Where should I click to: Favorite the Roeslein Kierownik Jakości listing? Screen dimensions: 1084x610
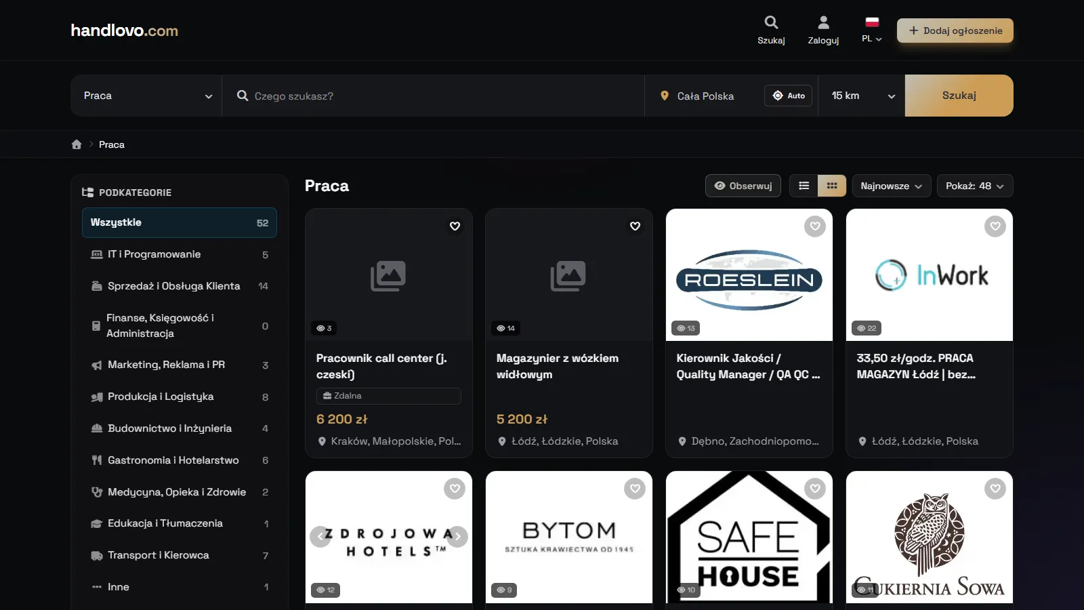point(815,226)
